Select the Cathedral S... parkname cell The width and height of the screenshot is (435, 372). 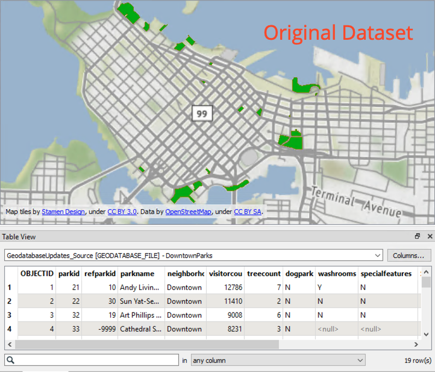(140, 329)
